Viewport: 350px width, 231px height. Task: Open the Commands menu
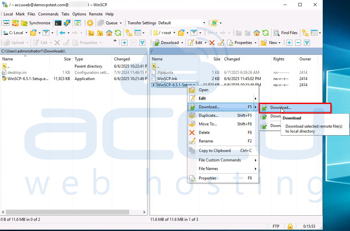(x=48, y=14)
